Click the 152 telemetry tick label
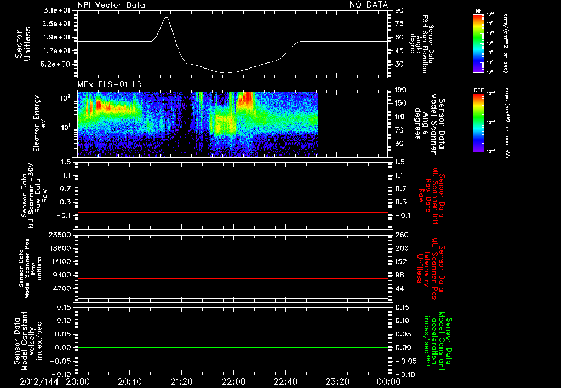The height and width of the screenshot is (388, 561). 400,261
